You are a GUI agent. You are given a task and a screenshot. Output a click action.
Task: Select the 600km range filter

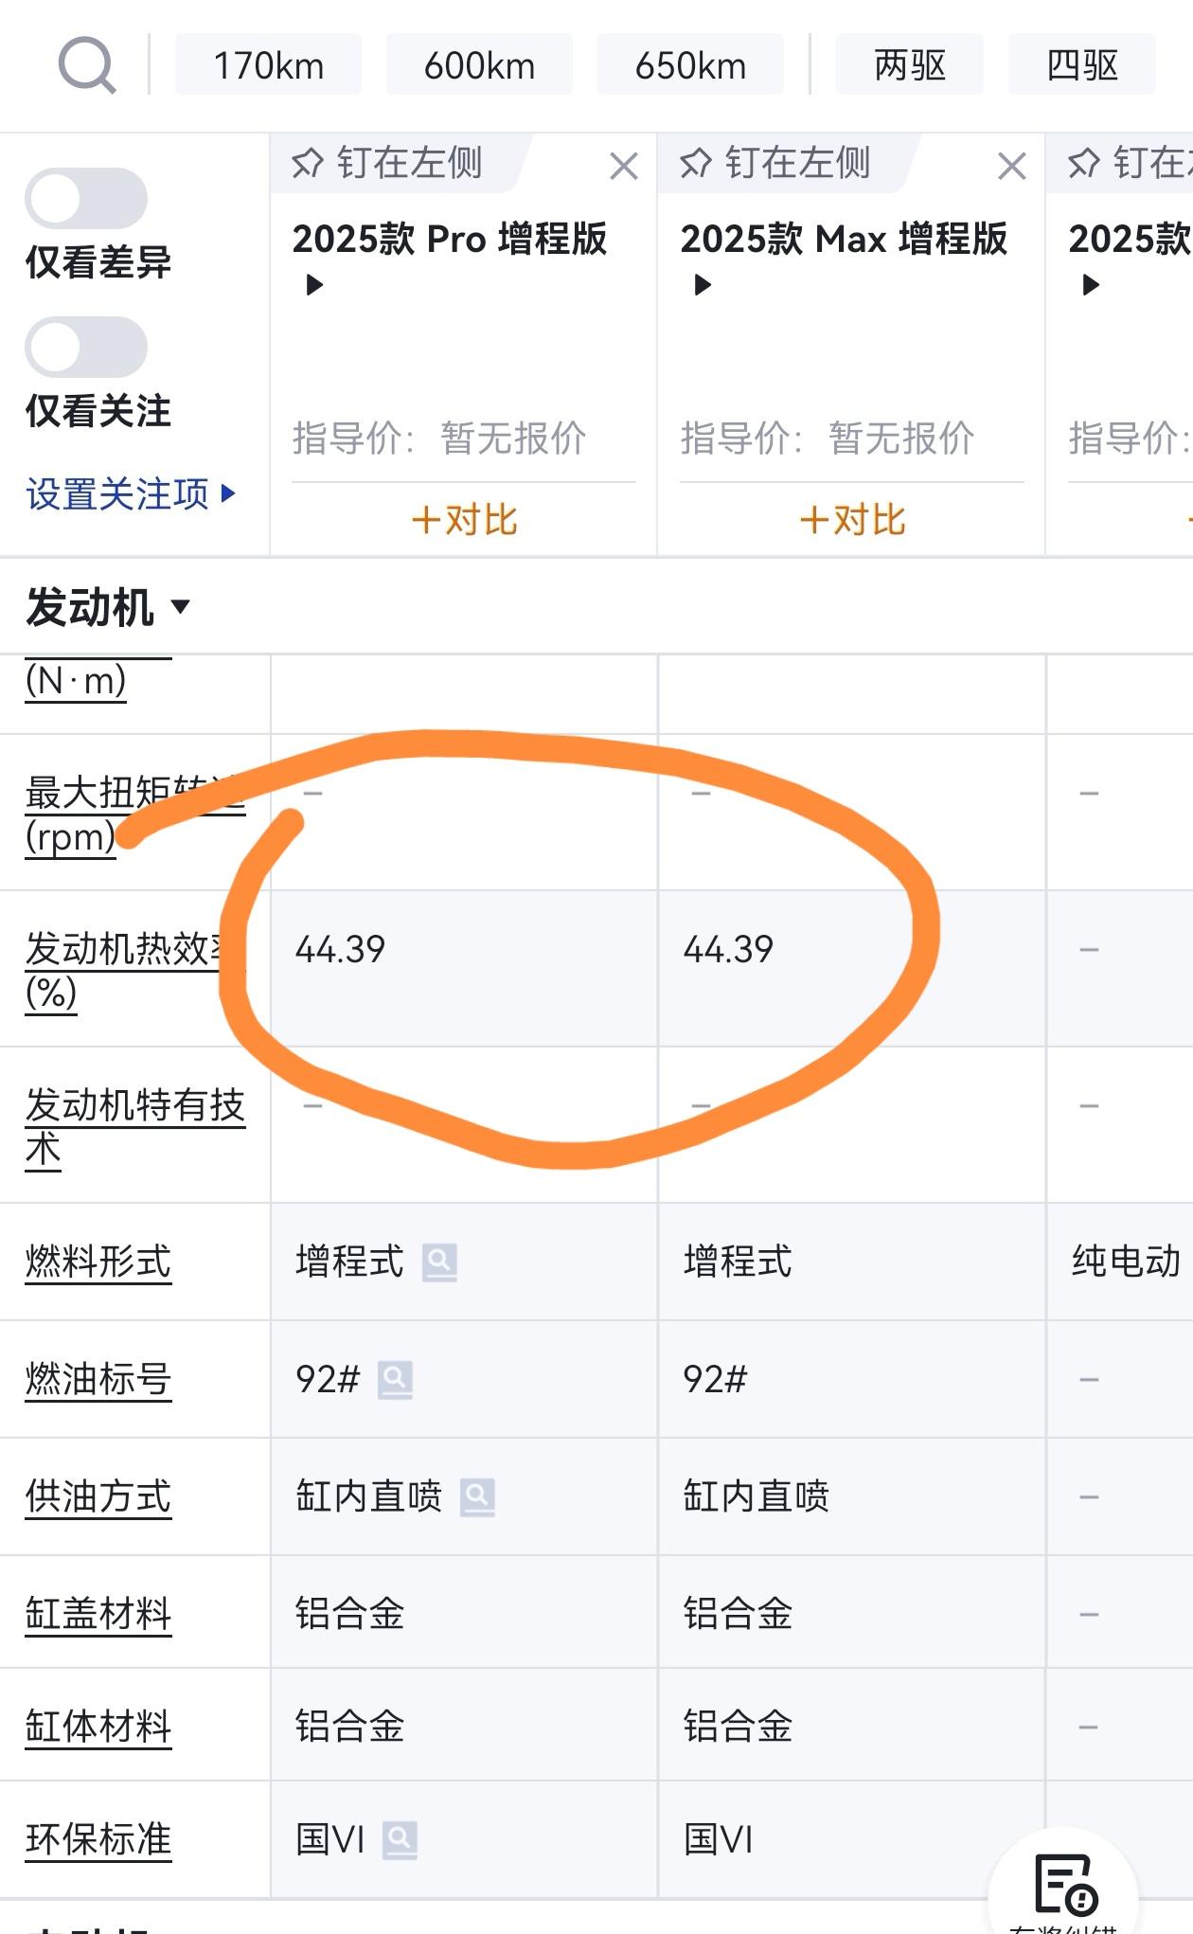479,65
